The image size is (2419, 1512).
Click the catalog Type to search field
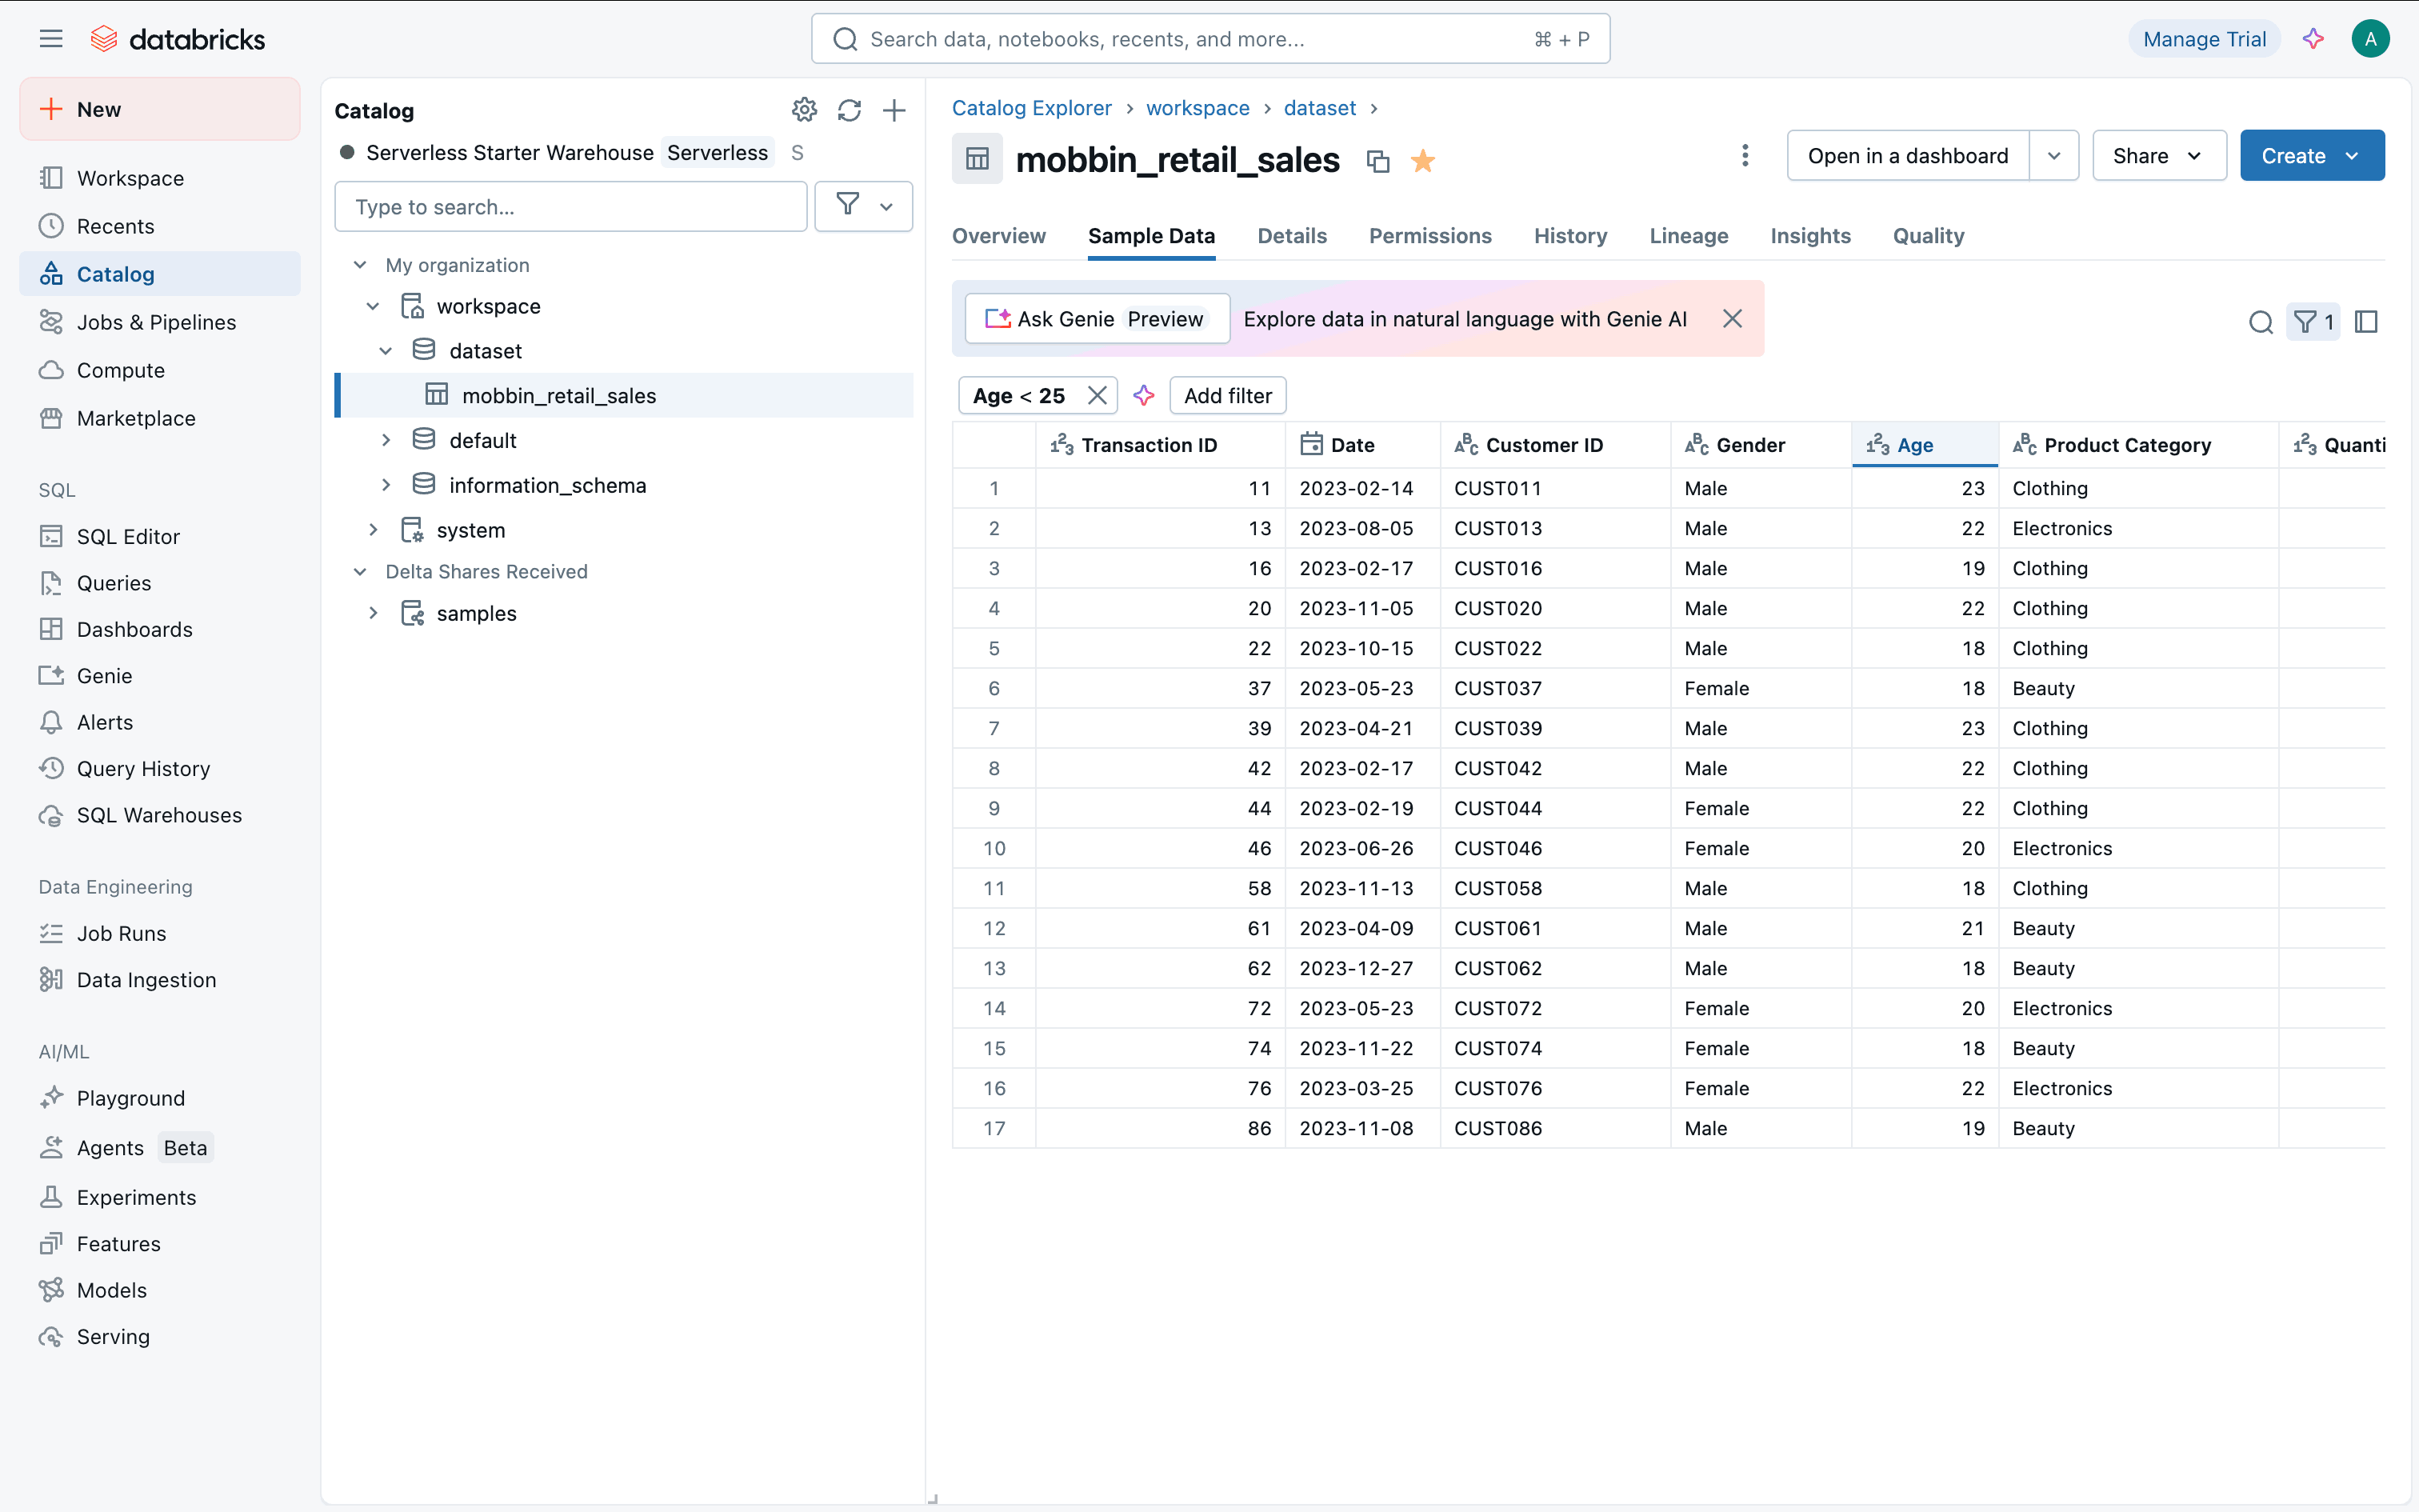pyautogui.click(x=570, y=207)
